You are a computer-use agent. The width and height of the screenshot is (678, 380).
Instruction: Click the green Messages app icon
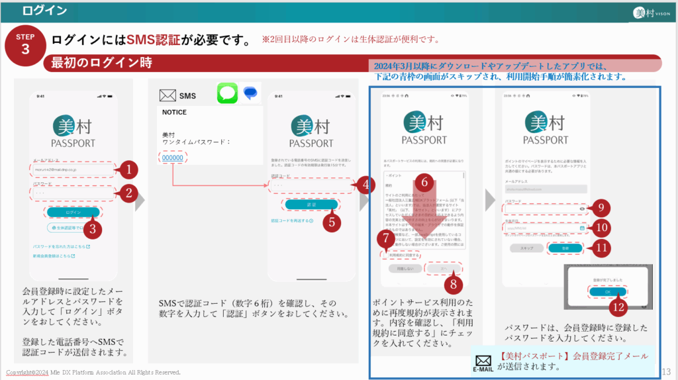227,93
